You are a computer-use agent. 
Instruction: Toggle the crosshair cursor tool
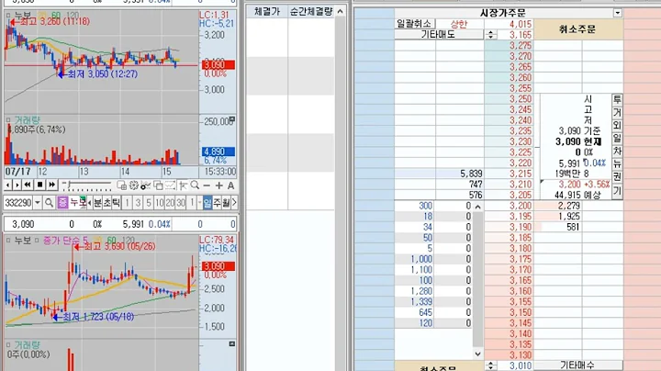(x=183, y=185)
